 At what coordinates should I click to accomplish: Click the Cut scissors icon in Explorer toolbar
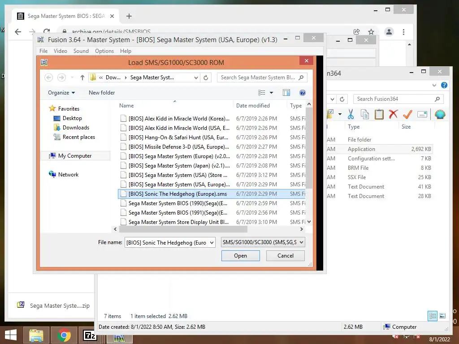pos(351,114)
